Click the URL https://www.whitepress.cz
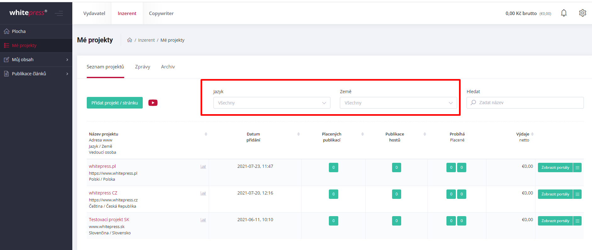This screenshot has height=250, width=592. click(113, 200)
